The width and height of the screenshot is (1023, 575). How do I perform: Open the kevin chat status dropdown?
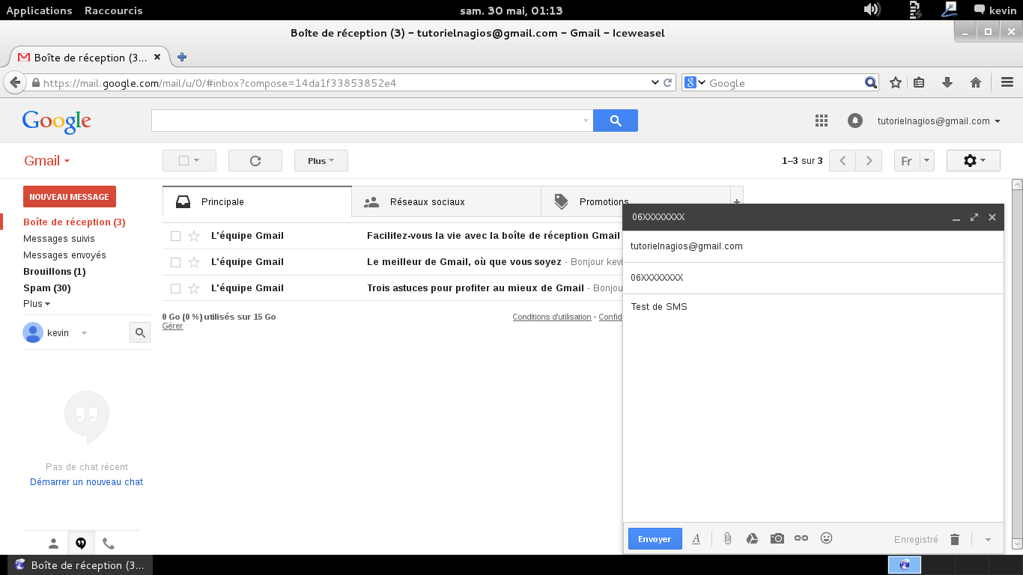84,333
